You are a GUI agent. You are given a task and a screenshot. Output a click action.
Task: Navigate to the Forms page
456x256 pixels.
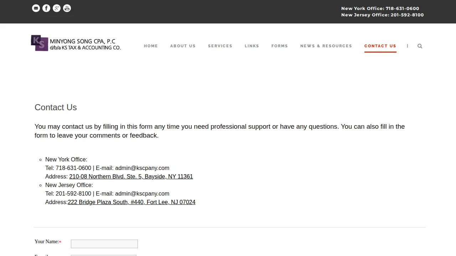point(280,46)
